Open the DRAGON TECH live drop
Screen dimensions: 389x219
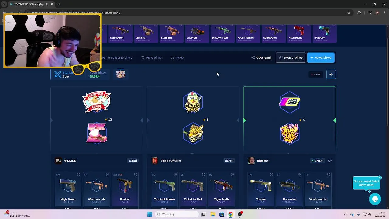(x=222, y=34)
